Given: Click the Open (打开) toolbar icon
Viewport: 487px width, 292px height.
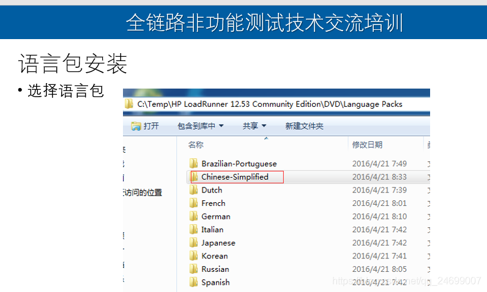Looking at the screenshot, I should click(x=136, y=126).
